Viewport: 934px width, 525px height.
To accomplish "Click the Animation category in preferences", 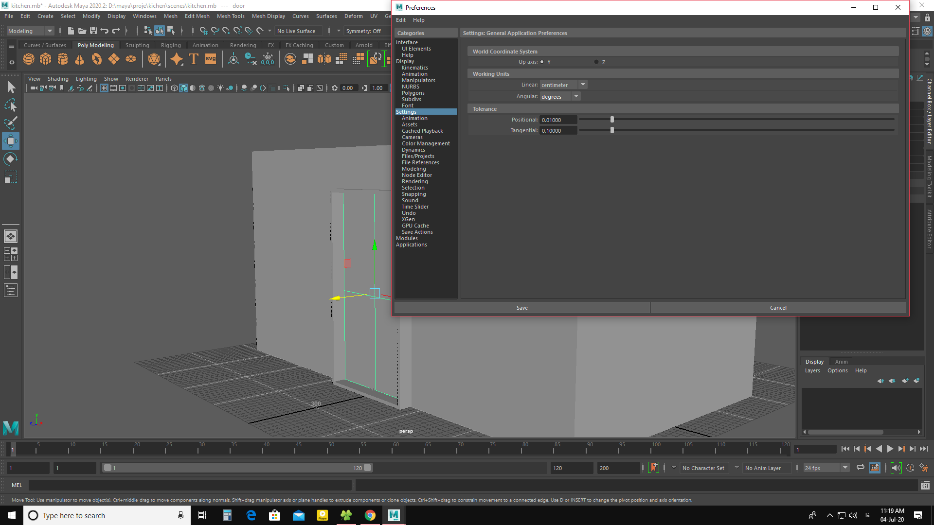I will click(x=414, y=118).
